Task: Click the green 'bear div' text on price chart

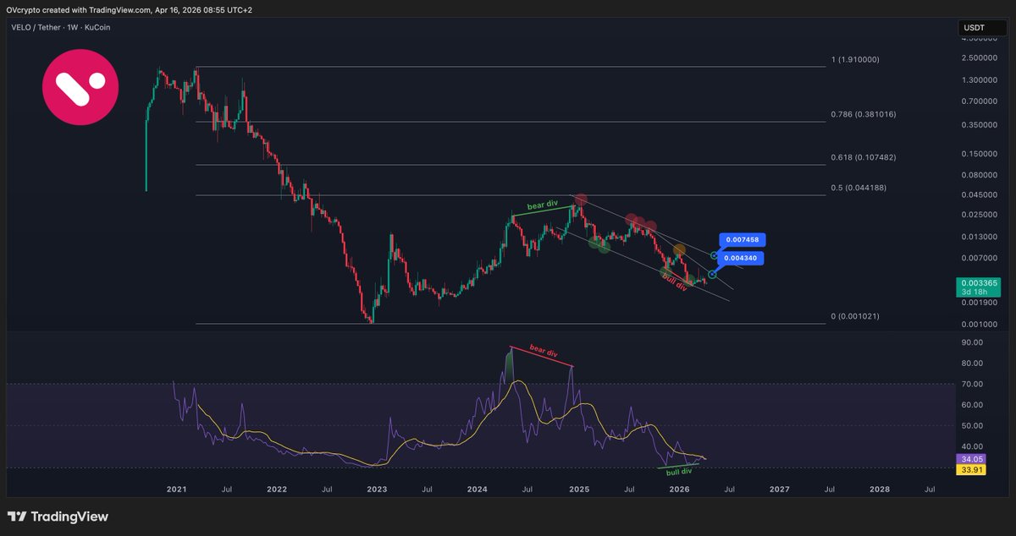Action: [543, 205]
